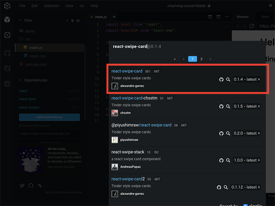The image size is (275, 206).
Task: Click search icon for react-swipe-card-chsstm
Action: pos(228,106)
